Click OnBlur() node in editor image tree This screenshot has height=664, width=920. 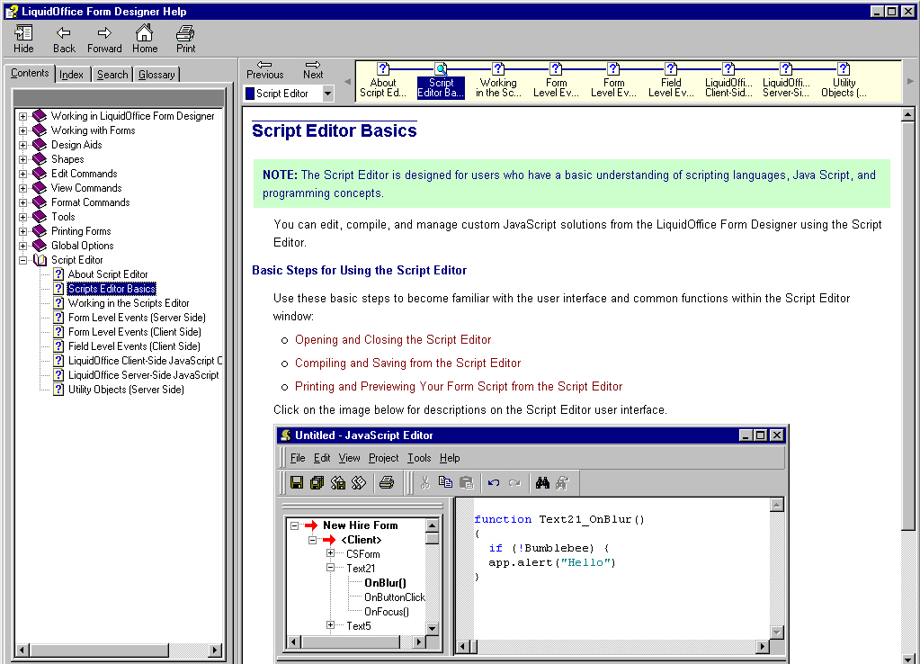(x=385, y=583)
